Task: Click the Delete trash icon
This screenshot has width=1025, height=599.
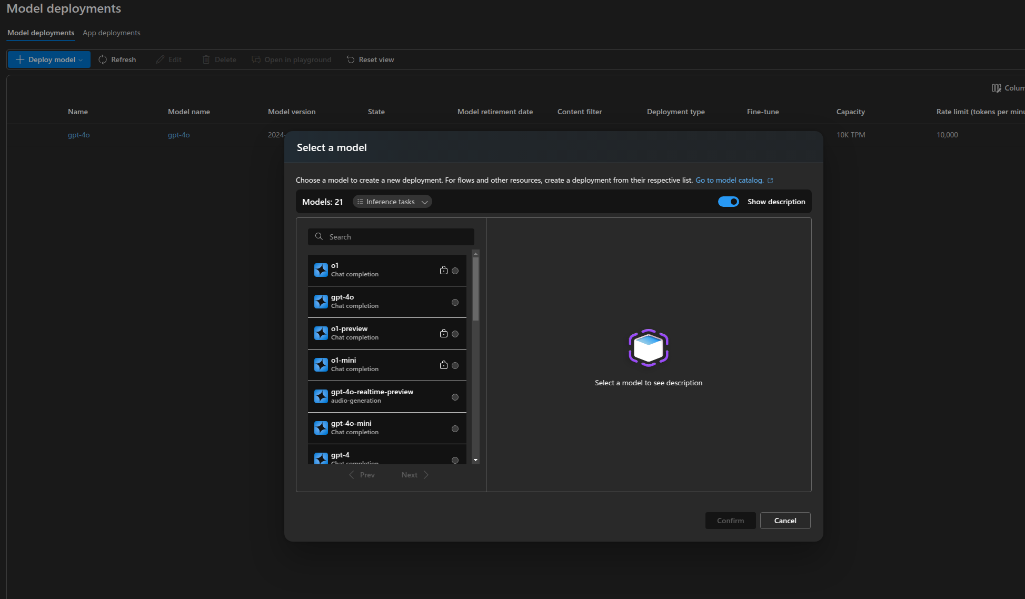Action: (206, 59)
